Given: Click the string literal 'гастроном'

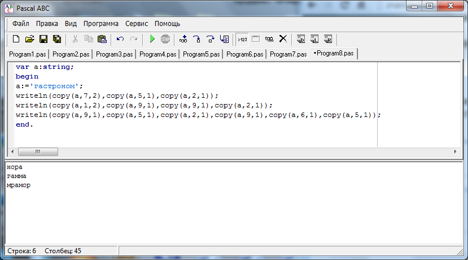Looking at the screenshot, I should pyautogui.click(x=54, y=86).
